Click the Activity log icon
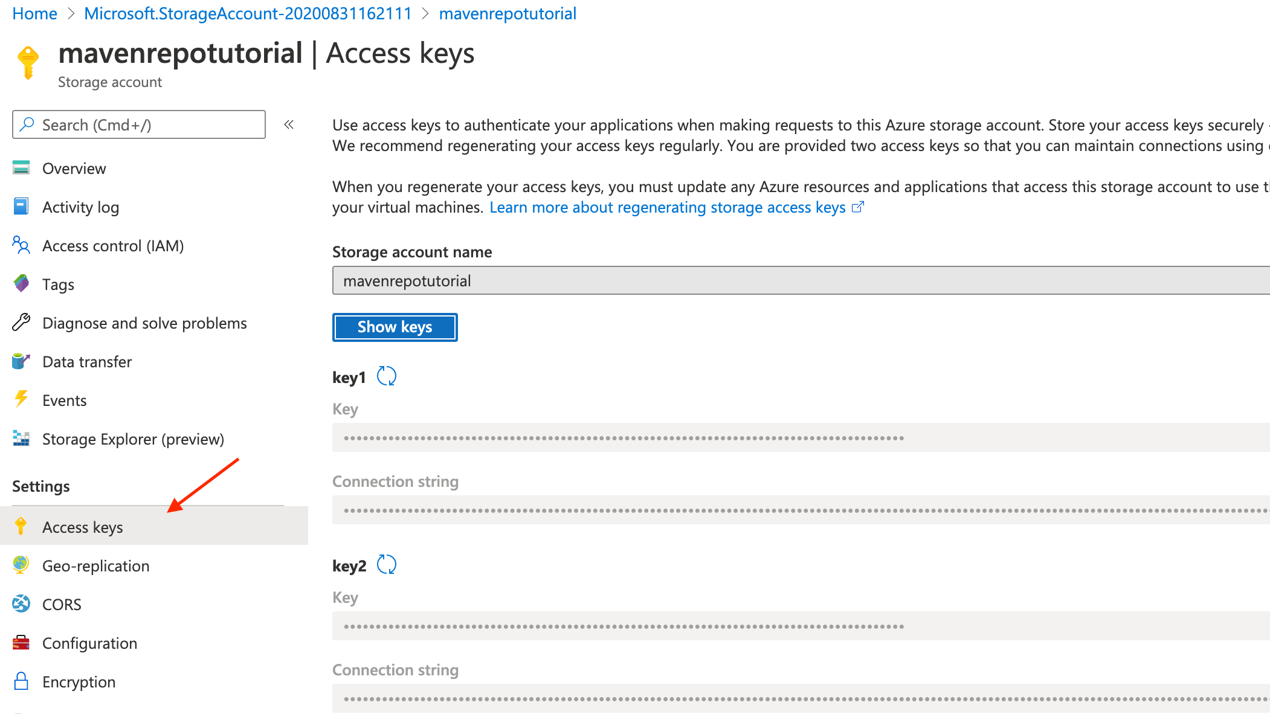The height and width of the screenshot is (714, 1270). (21, 207)
